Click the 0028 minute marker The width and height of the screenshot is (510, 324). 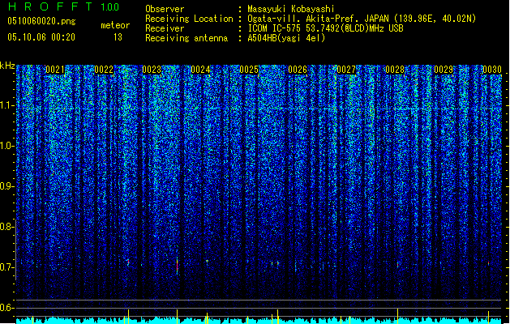point(395,70)
